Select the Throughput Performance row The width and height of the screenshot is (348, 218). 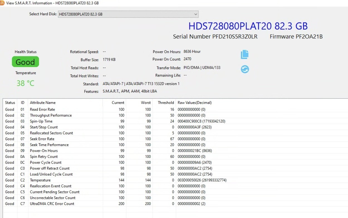(x=175, y=115)
